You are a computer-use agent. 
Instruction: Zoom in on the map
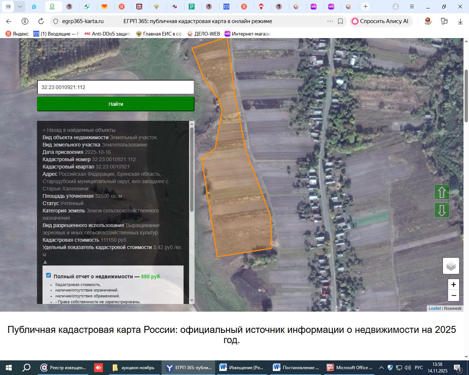click(453, 285)
